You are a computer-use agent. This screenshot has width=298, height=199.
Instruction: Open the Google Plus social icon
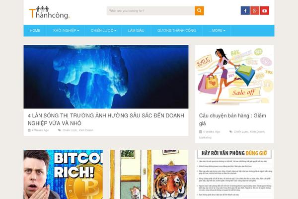click(255, 10)
